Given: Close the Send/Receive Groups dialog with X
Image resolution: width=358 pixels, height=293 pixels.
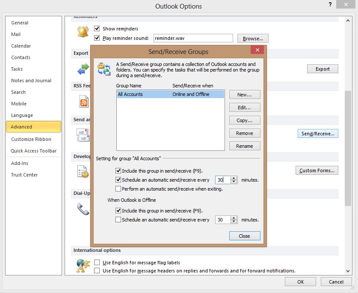Looking at the screenshot, I should pyautogui.click(x=257, y=50).
